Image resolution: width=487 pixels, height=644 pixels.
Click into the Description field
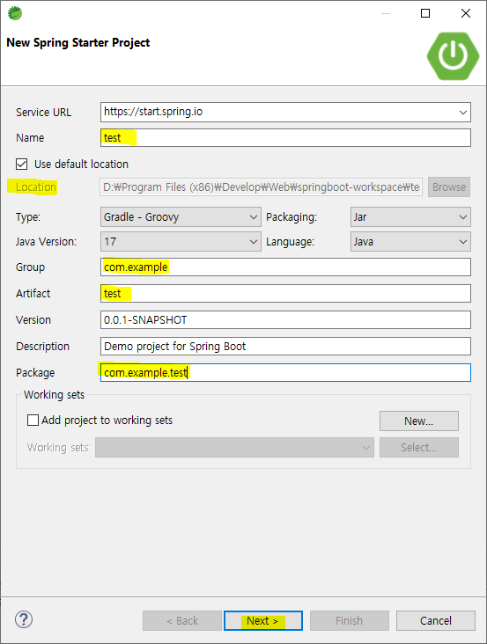[x=285, y=347]
